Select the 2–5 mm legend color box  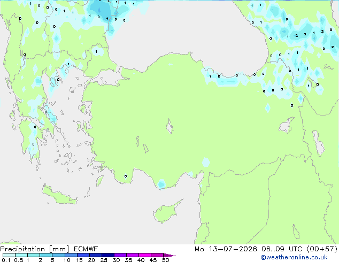coord(46,255)
